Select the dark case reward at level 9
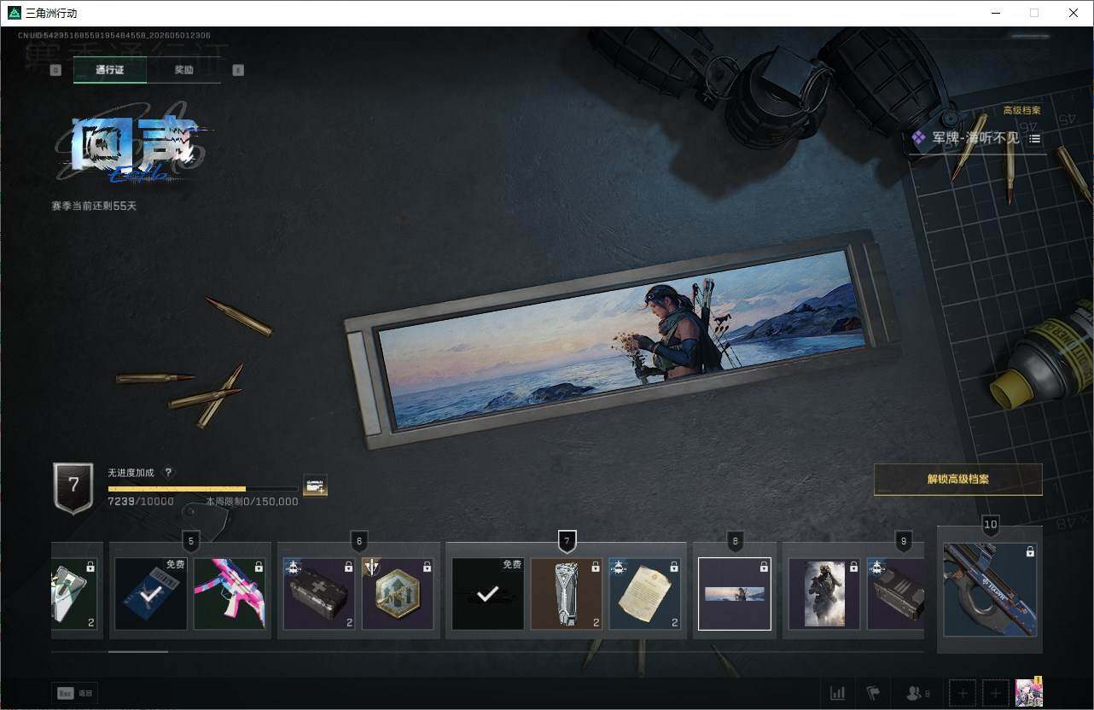1094x710 pixels. tap(896, 594)
